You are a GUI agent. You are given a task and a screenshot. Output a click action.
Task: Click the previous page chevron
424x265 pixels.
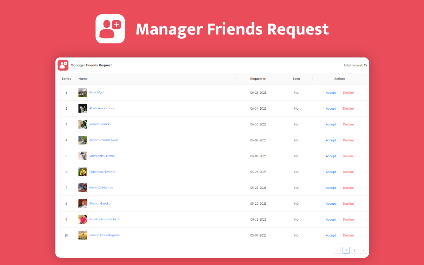(x=337, y=250)
